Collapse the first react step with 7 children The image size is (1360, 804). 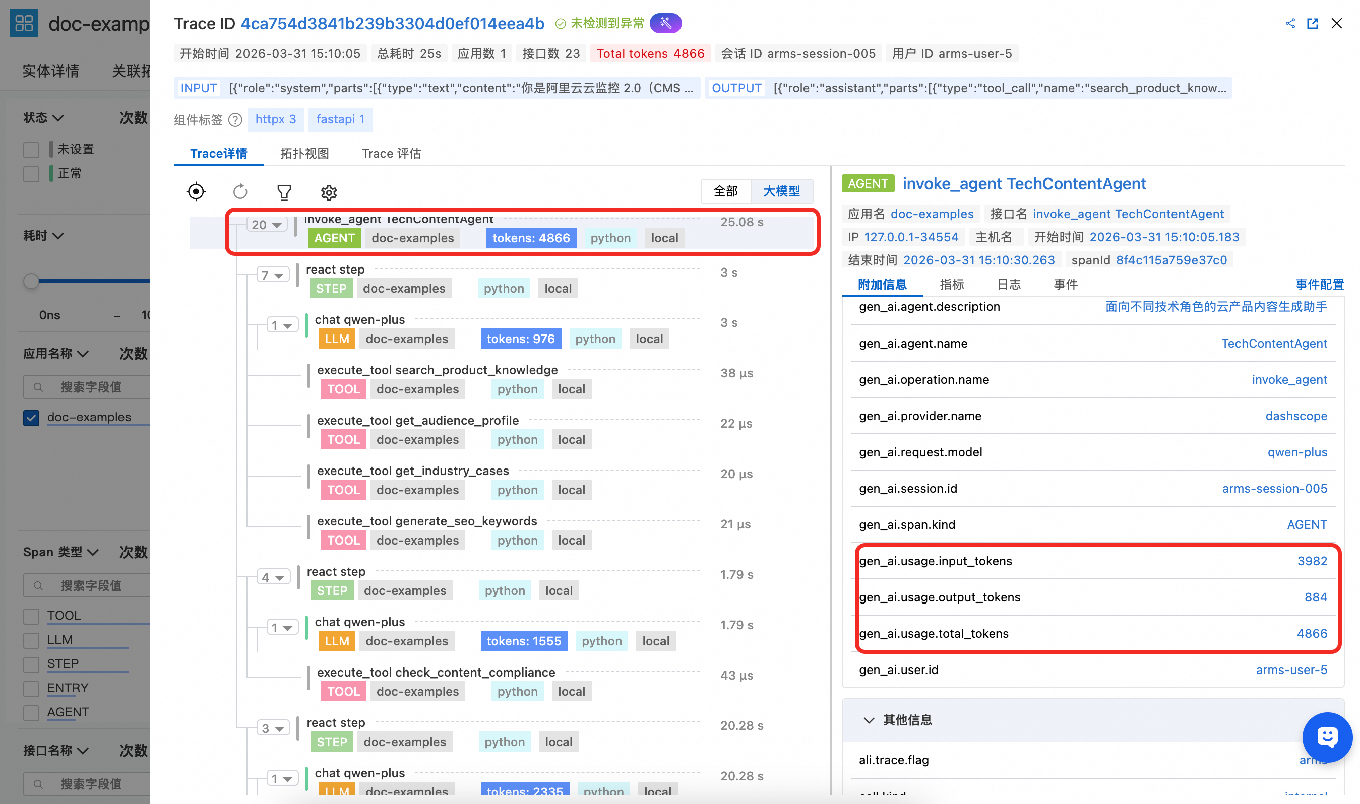[x=272, y=275]
